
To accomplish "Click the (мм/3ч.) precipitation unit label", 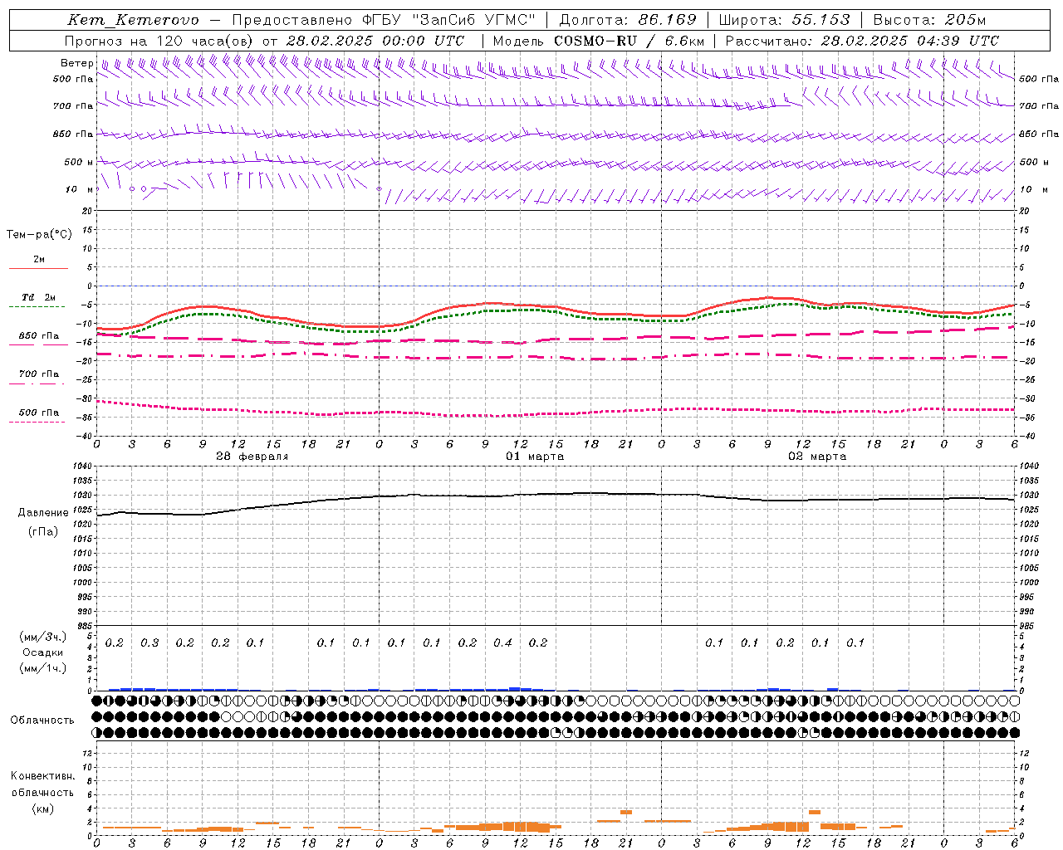I will coord(42,637).
